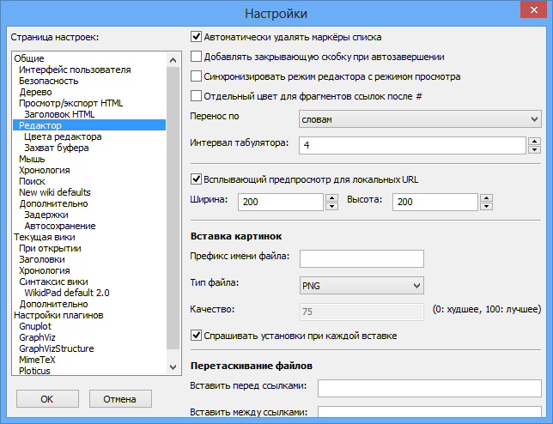The height and width of the screenshot is (424, 553).
Task: Open the 'Поиск' settings page
Action: point(32,181)
